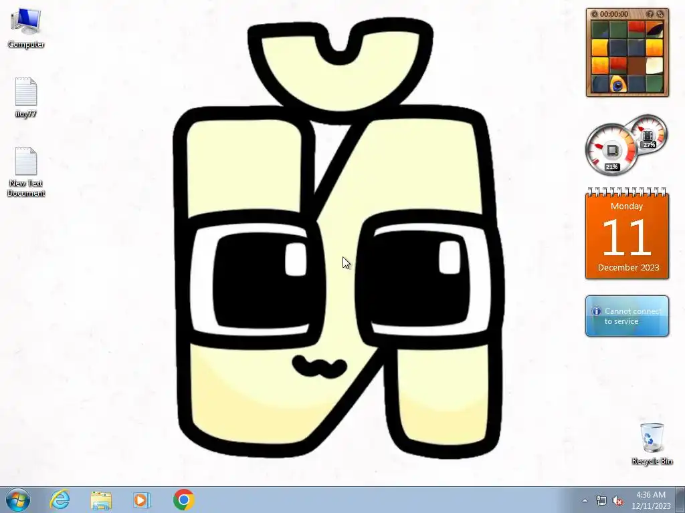Expand the hidden tray icons arrow
Image resolution: width=685 pixels, height=513 pixels.
pyautogui.click(x=585, y=500)
